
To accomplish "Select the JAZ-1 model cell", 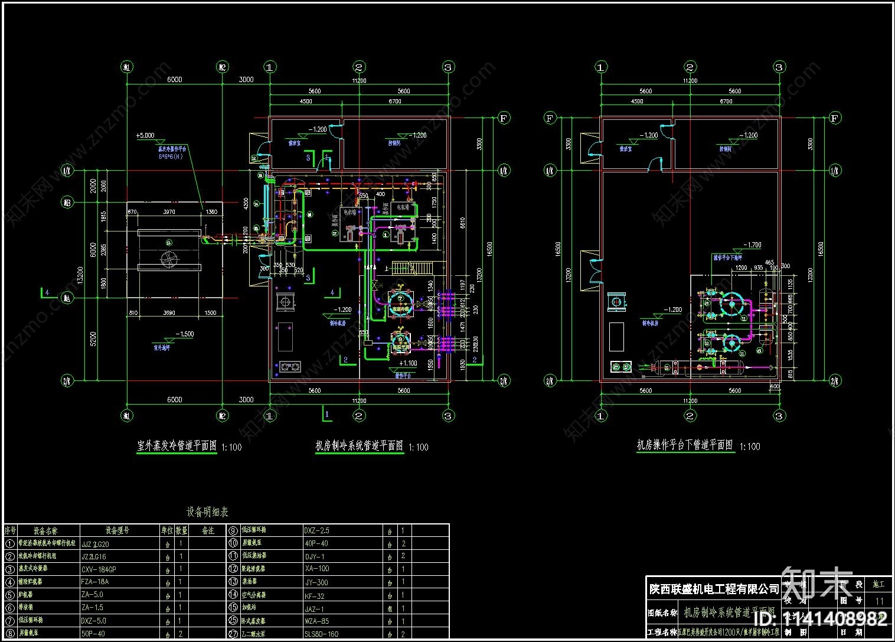I will 314,608.
